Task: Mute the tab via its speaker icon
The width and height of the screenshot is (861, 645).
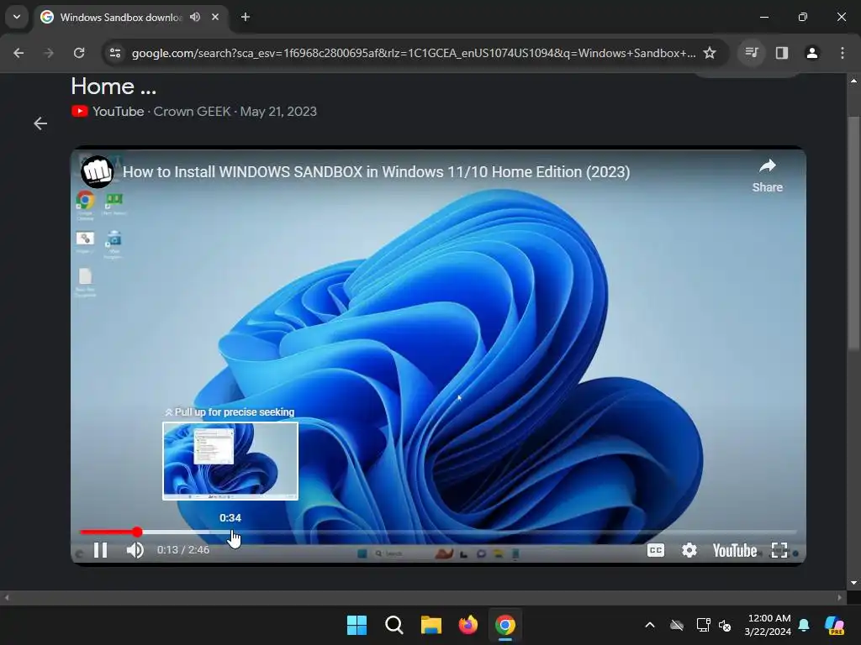Action: [x=195, y=17]
